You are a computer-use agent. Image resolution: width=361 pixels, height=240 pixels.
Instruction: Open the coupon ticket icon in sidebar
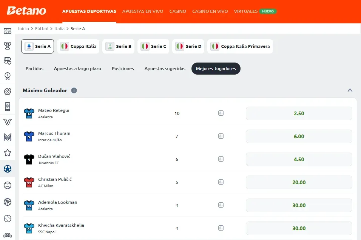coord(8,31)
